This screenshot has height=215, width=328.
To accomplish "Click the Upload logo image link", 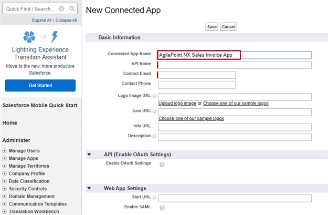I will click(x=177, y=104).
